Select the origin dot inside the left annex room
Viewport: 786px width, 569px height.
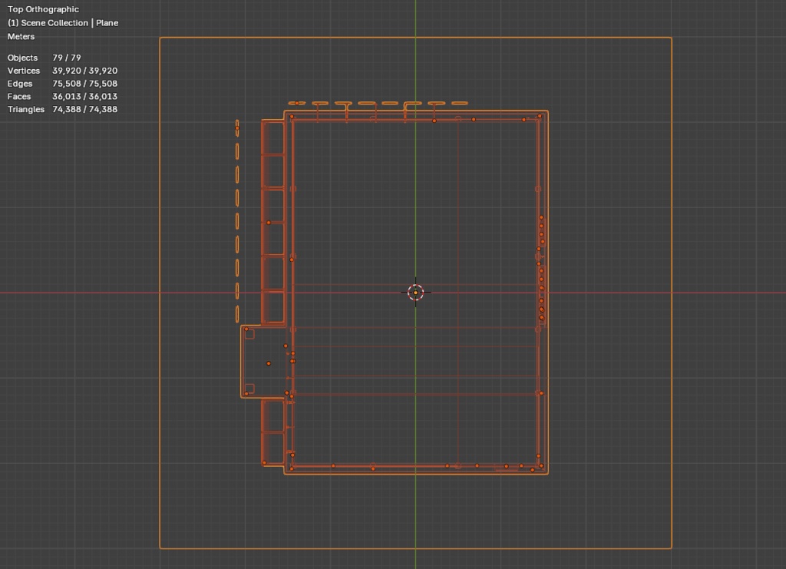(x=269, y=362)
